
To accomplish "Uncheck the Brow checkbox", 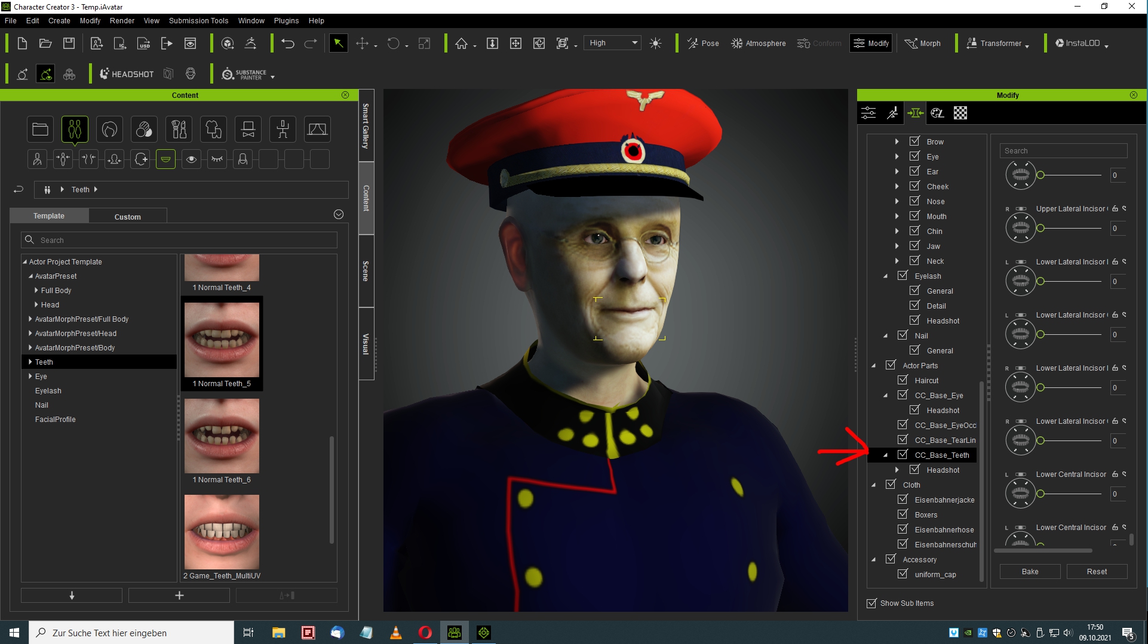I will coord(914,141).
